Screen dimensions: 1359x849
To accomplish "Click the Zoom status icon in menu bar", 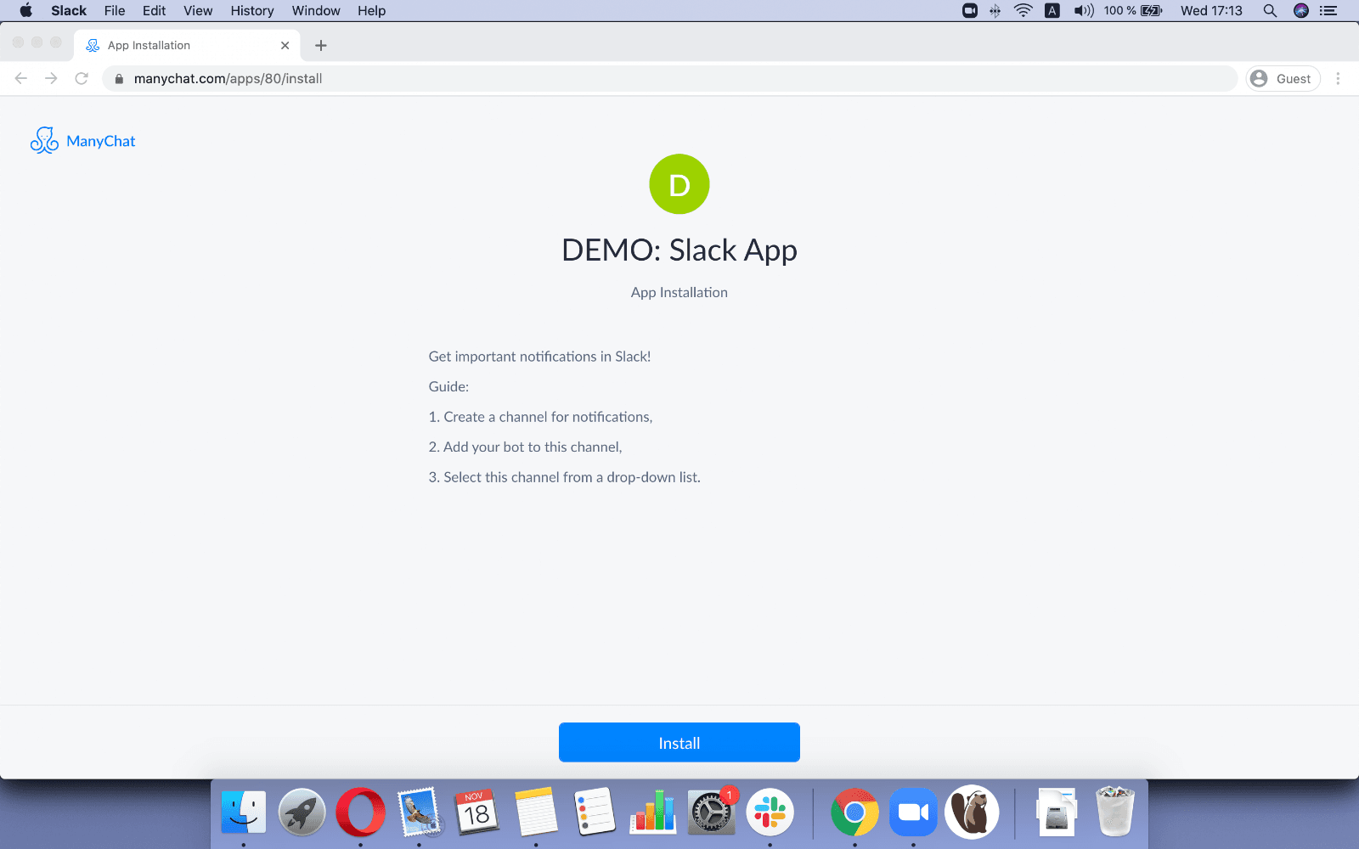I will click(x=970, y=11).
